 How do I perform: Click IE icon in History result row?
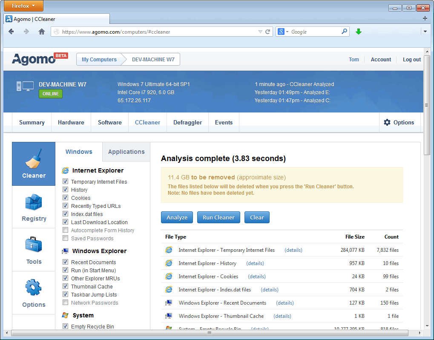[169, 263]
